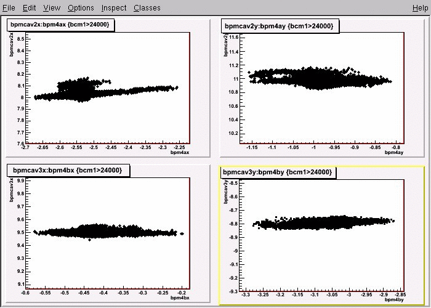Image resolution: width=431 pixels, height=308 pixels.
Task: Click the bpmcav2x y-axis title
Action: [x=11, y=44]
